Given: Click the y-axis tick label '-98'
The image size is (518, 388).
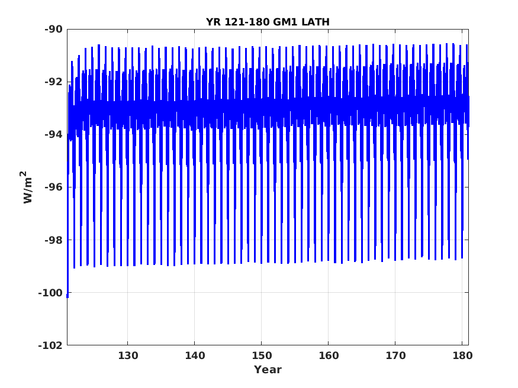Looking at the screenshot, I should point(53,240).
